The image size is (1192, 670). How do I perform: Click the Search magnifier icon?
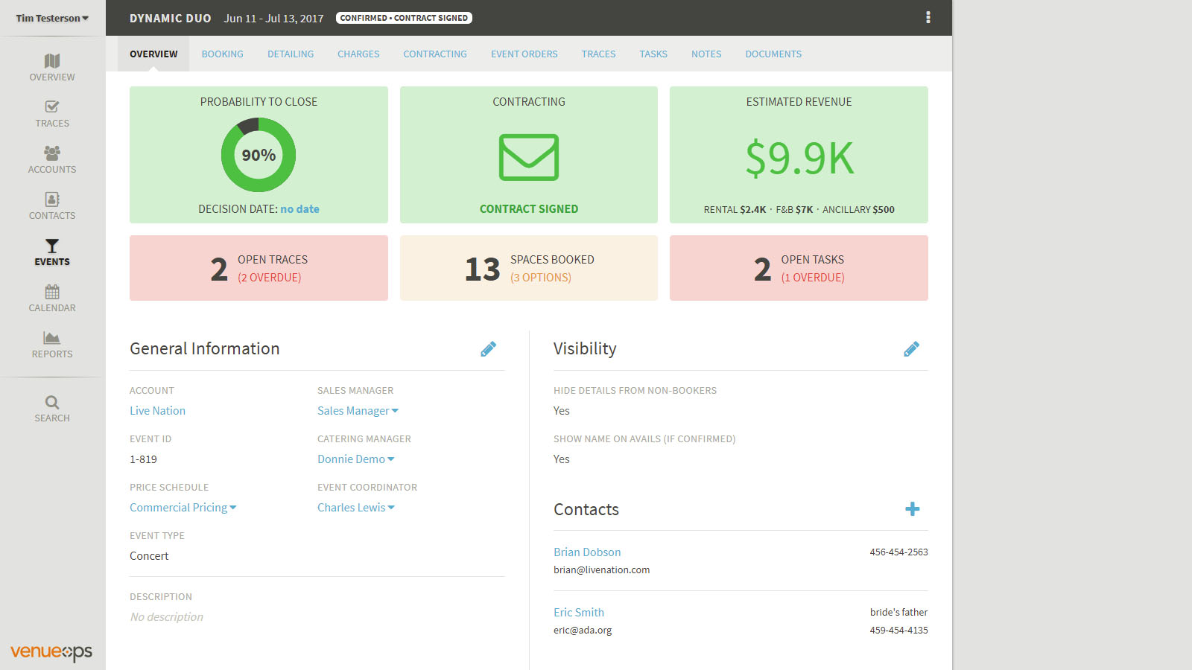pyautogui.click(x=52, y=402)
